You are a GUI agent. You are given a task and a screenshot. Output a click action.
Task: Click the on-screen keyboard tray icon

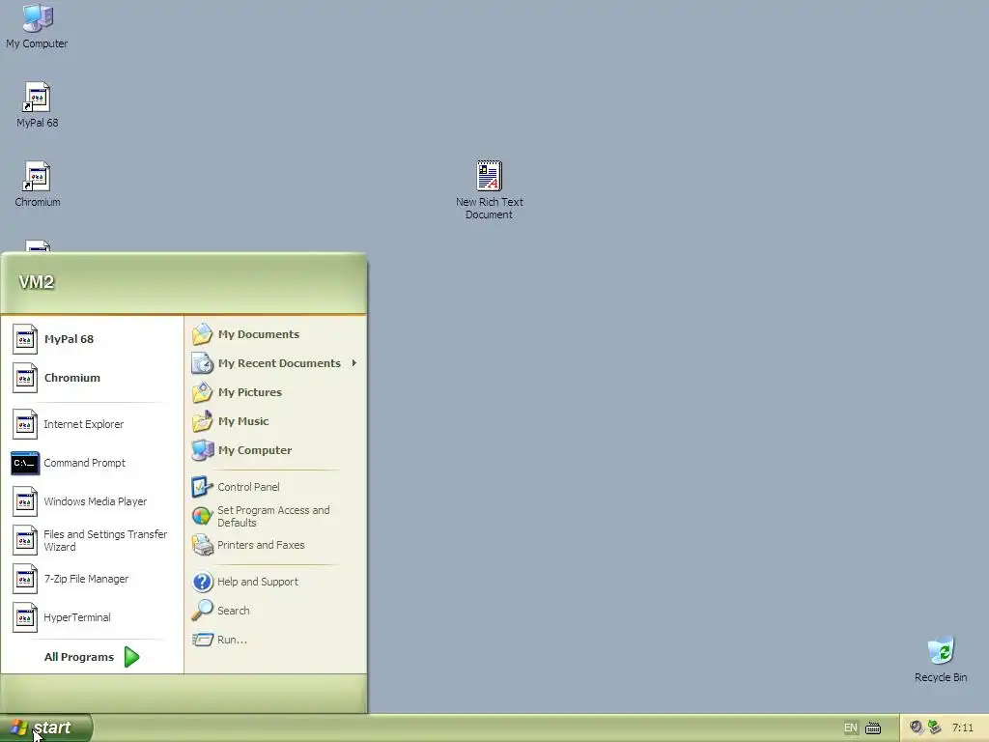873,728
